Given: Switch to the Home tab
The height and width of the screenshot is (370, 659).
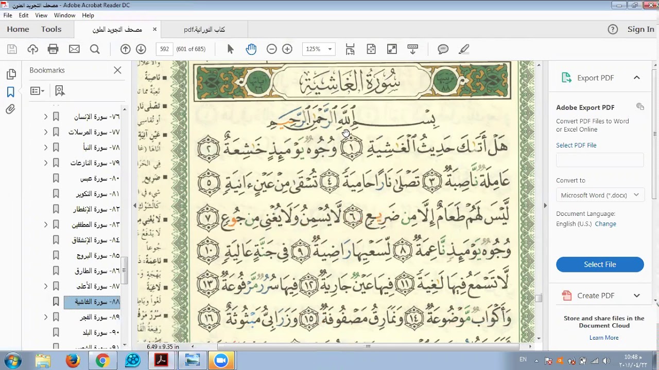Looking at the screenshot, I should coord(18,29).
